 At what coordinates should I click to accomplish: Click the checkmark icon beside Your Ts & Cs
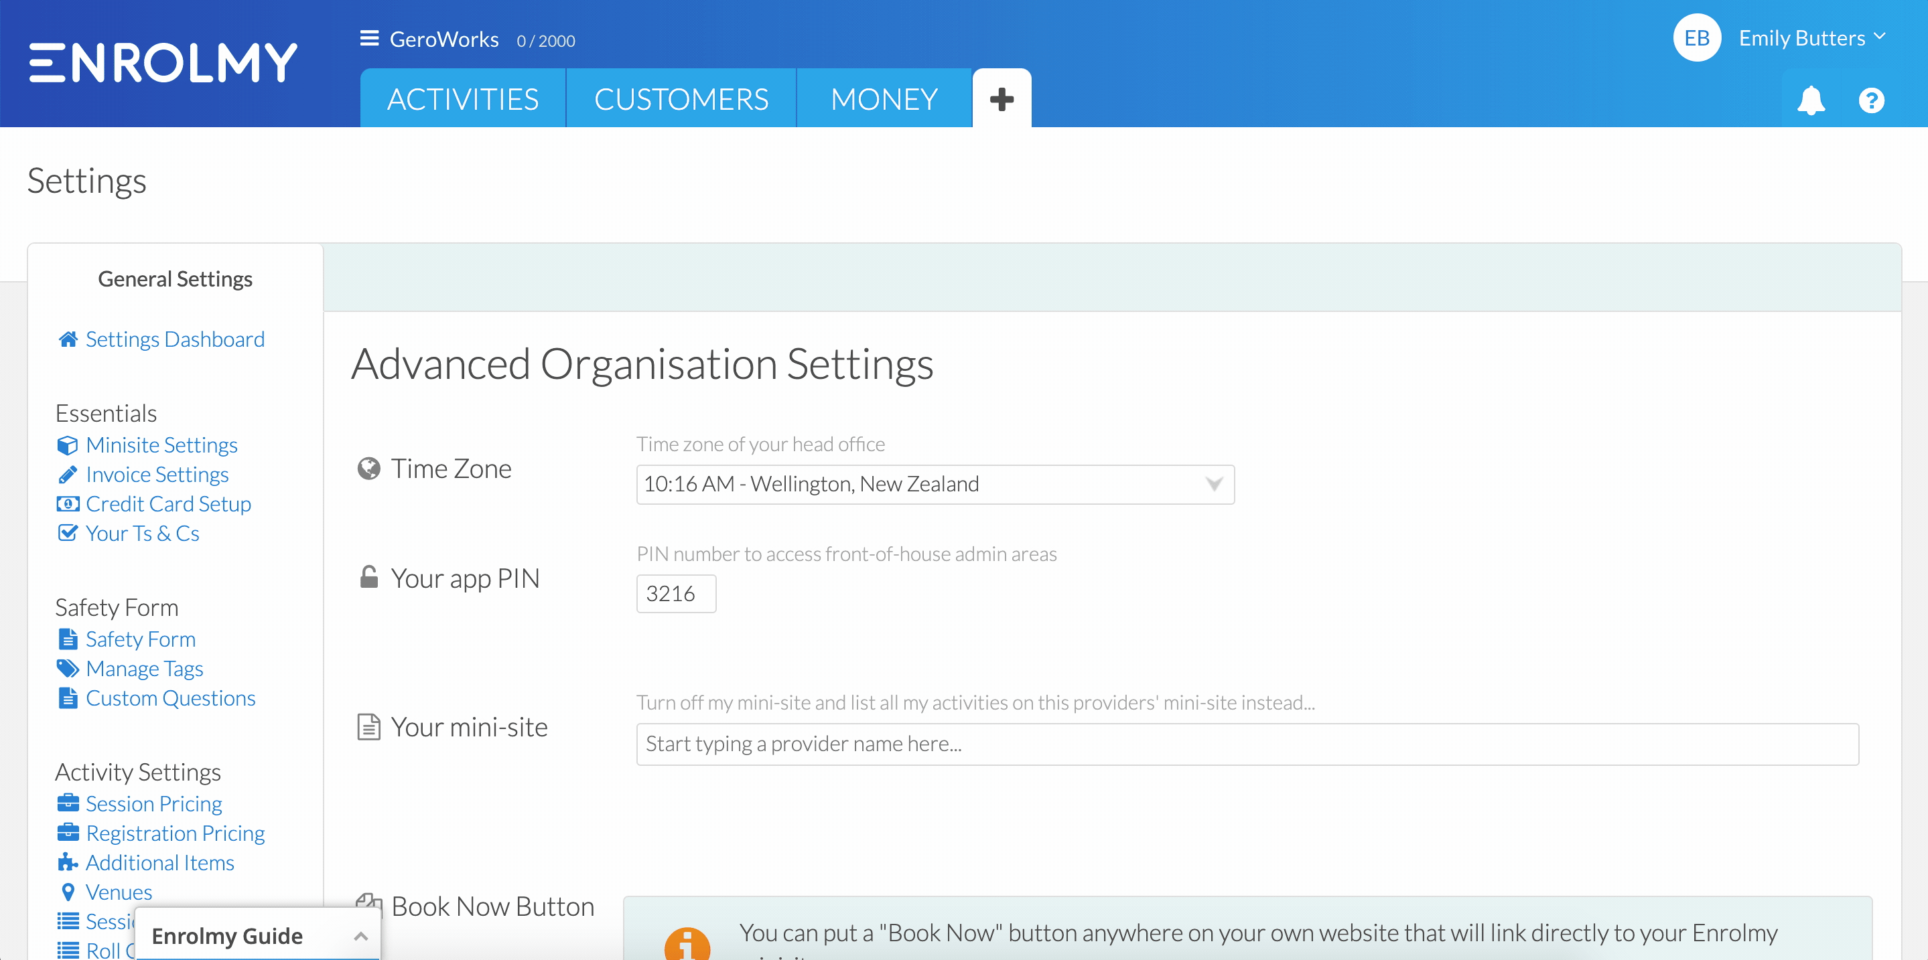(x=68, y=533)
